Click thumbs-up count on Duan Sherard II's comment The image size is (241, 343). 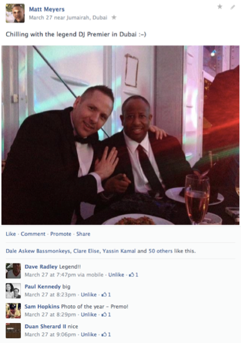(106, 334)
